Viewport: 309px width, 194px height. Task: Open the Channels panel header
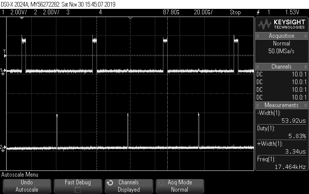pyautogui.click(x=282, y=66)
